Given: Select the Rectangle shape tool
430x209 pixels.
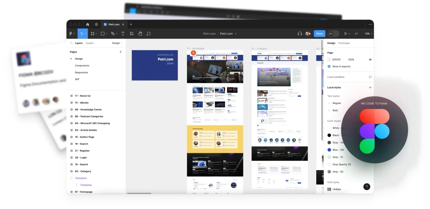Looking at the screenshot, I should (103, 34).
